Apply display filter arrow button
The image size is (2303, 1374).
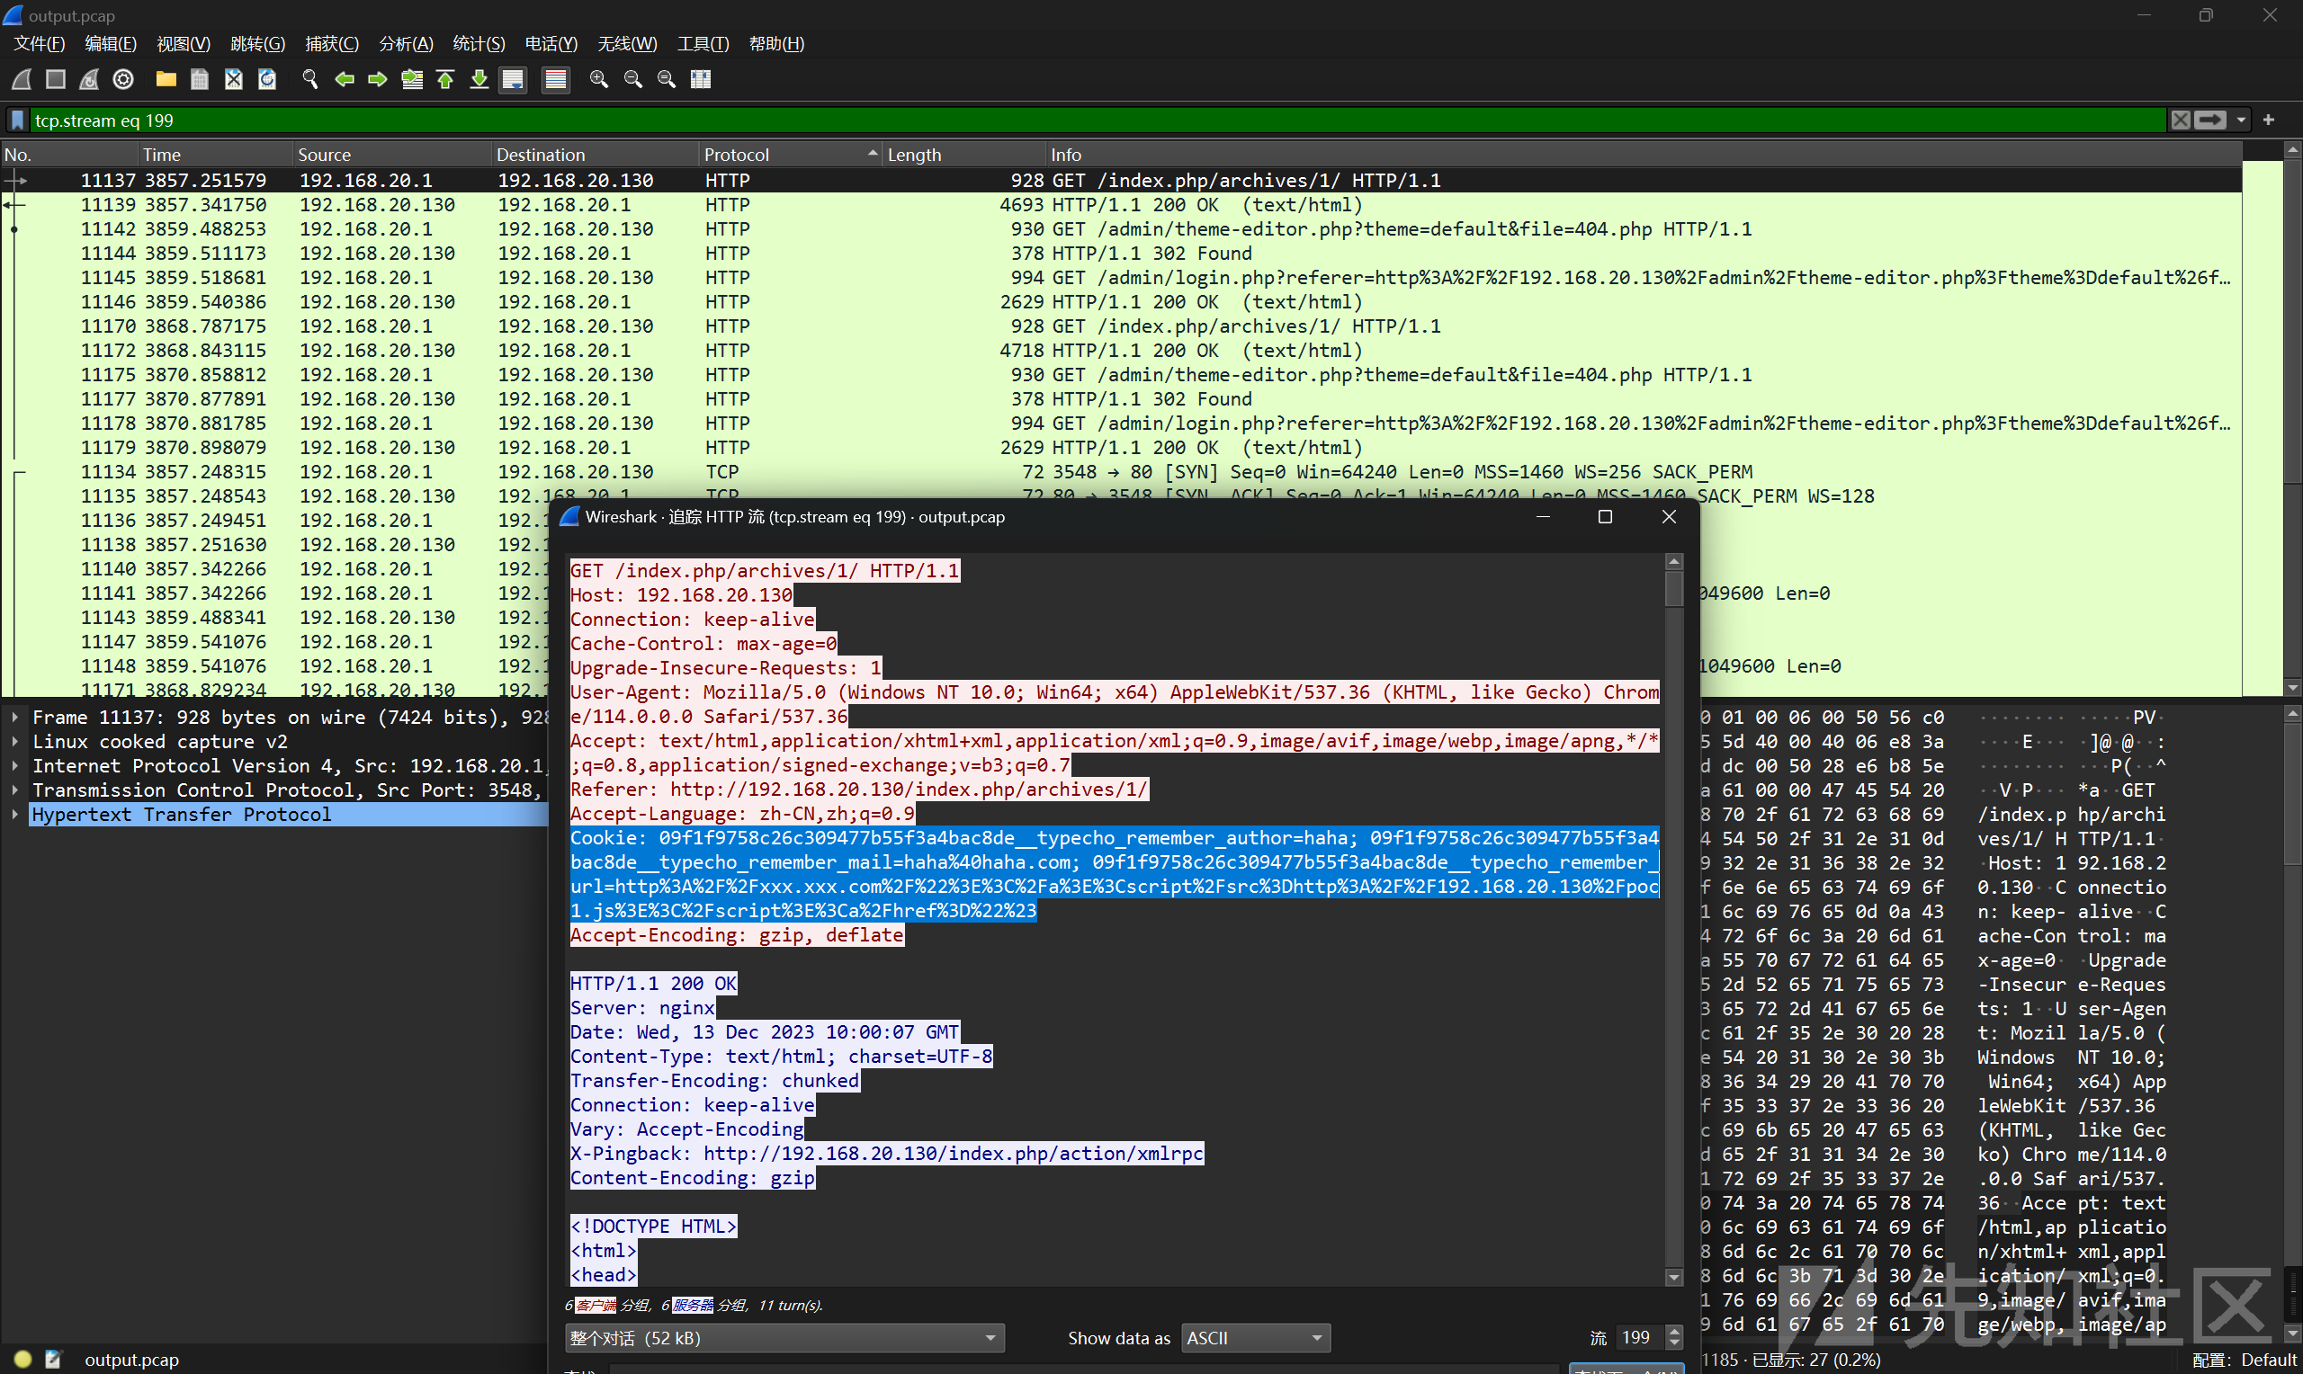click(2210, 120)
